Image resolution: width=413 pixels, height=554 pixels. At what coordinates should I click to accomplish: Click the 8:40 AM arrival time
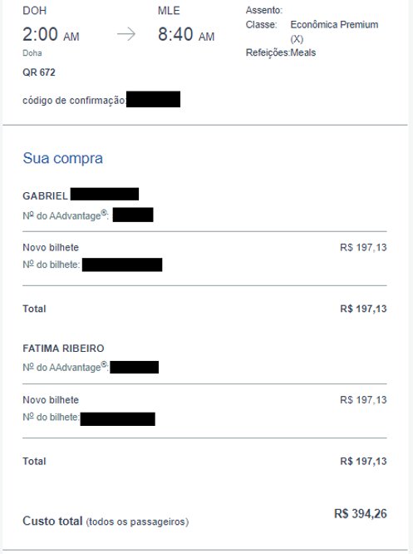pos(186,35)
